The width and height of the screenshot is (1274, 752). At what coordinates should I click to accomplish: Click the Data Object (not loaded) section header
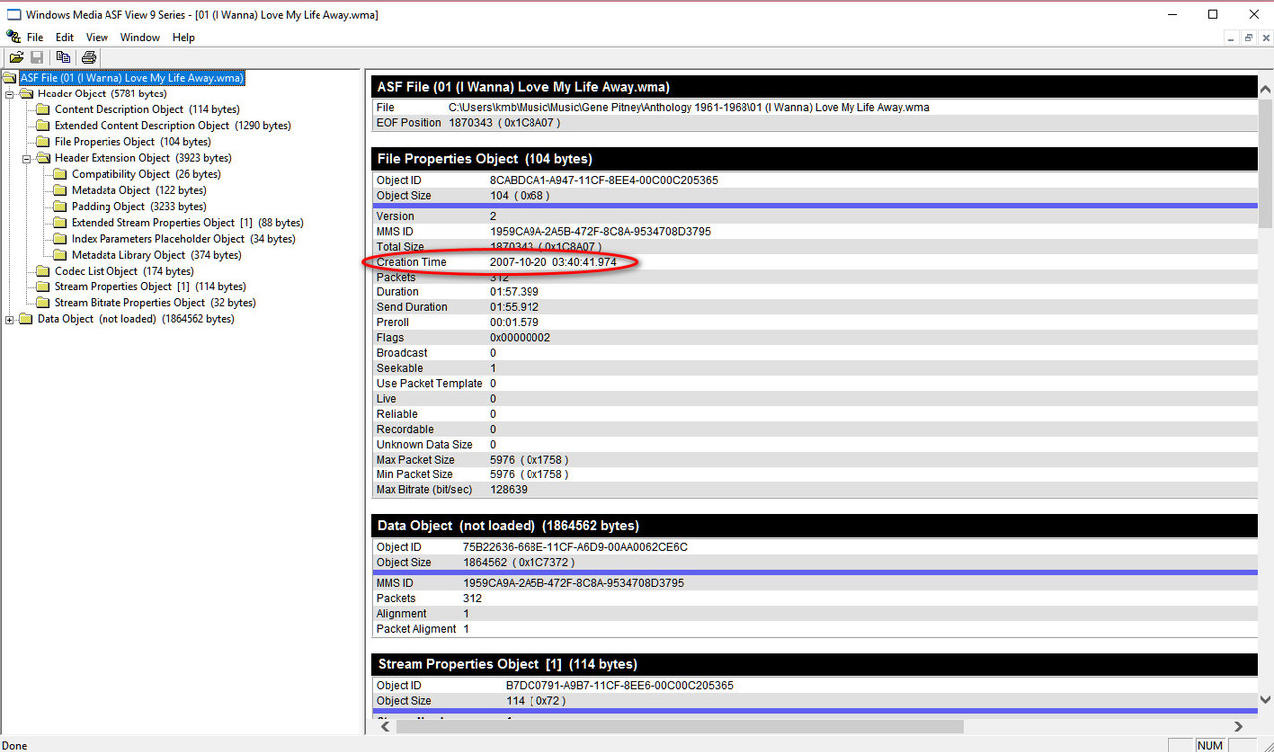[x=813, y=525]
